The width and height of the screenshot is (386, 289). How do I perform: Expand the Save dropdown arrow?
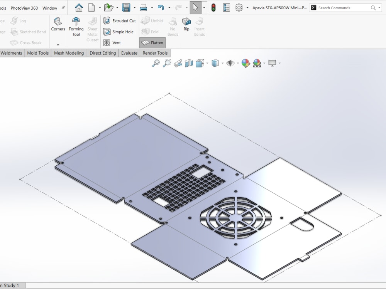tap(135, 8)
